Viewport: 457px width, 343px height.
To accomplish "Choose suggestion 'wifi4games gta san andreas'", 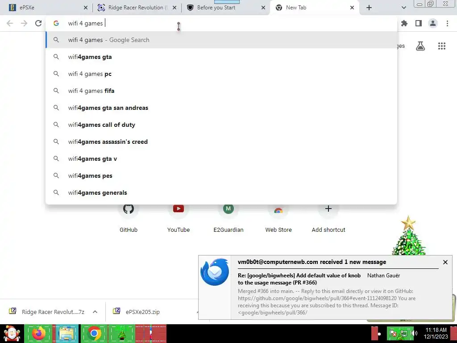I will coord(221,108).
